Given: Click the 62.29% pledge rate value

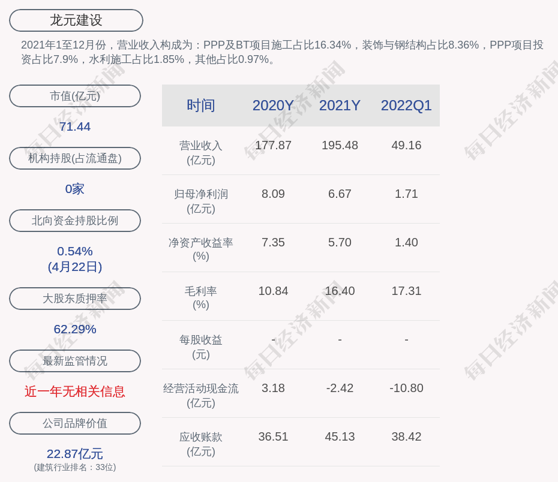Looking at the screenshot, I should pyautogui.click(x=75, y=329).
